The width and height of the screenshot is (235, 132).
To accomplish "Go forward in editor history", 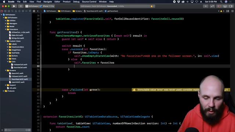I will pyautogui.click(x=41, y=11).
